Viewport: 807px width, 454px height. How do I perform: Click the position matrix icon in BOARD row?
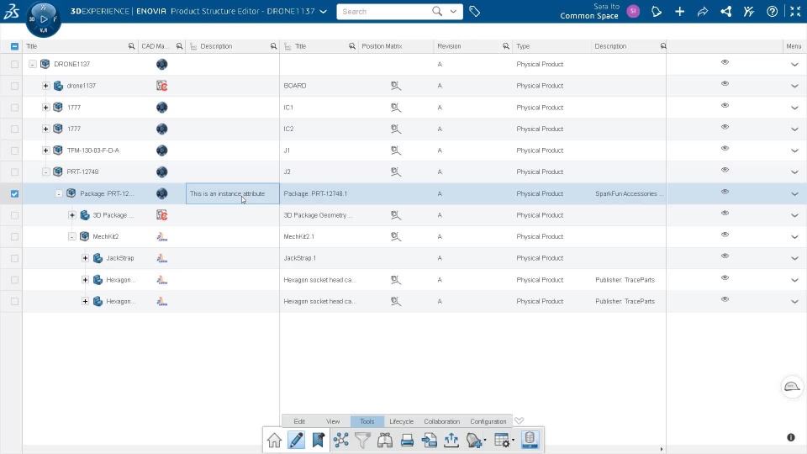[x=395, y=86]
